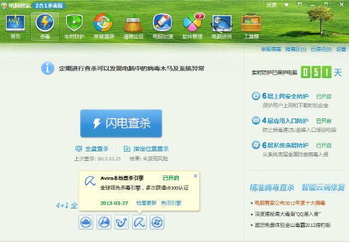Open 电脑加速 rocket icon

click(162, 23)
